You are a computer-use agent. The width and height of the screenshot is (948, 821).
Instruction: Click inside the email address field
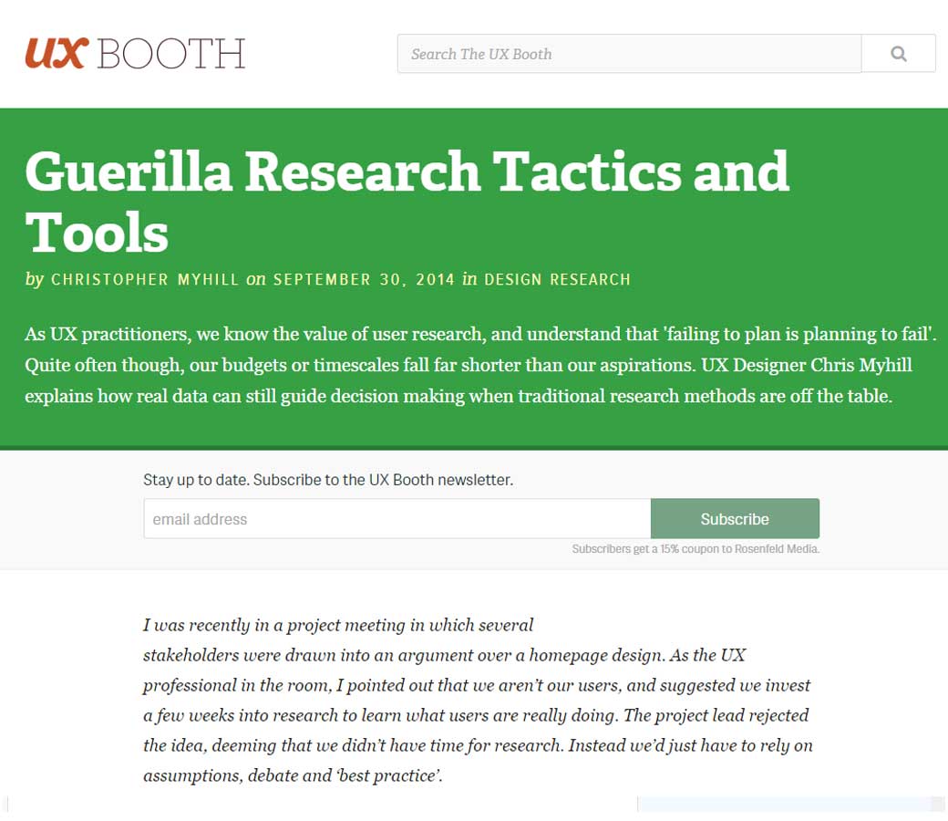point(397,519)
